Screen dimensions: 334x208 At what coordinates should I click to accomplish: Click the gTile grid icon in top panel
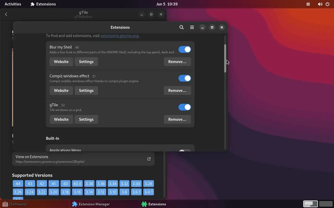308,4
